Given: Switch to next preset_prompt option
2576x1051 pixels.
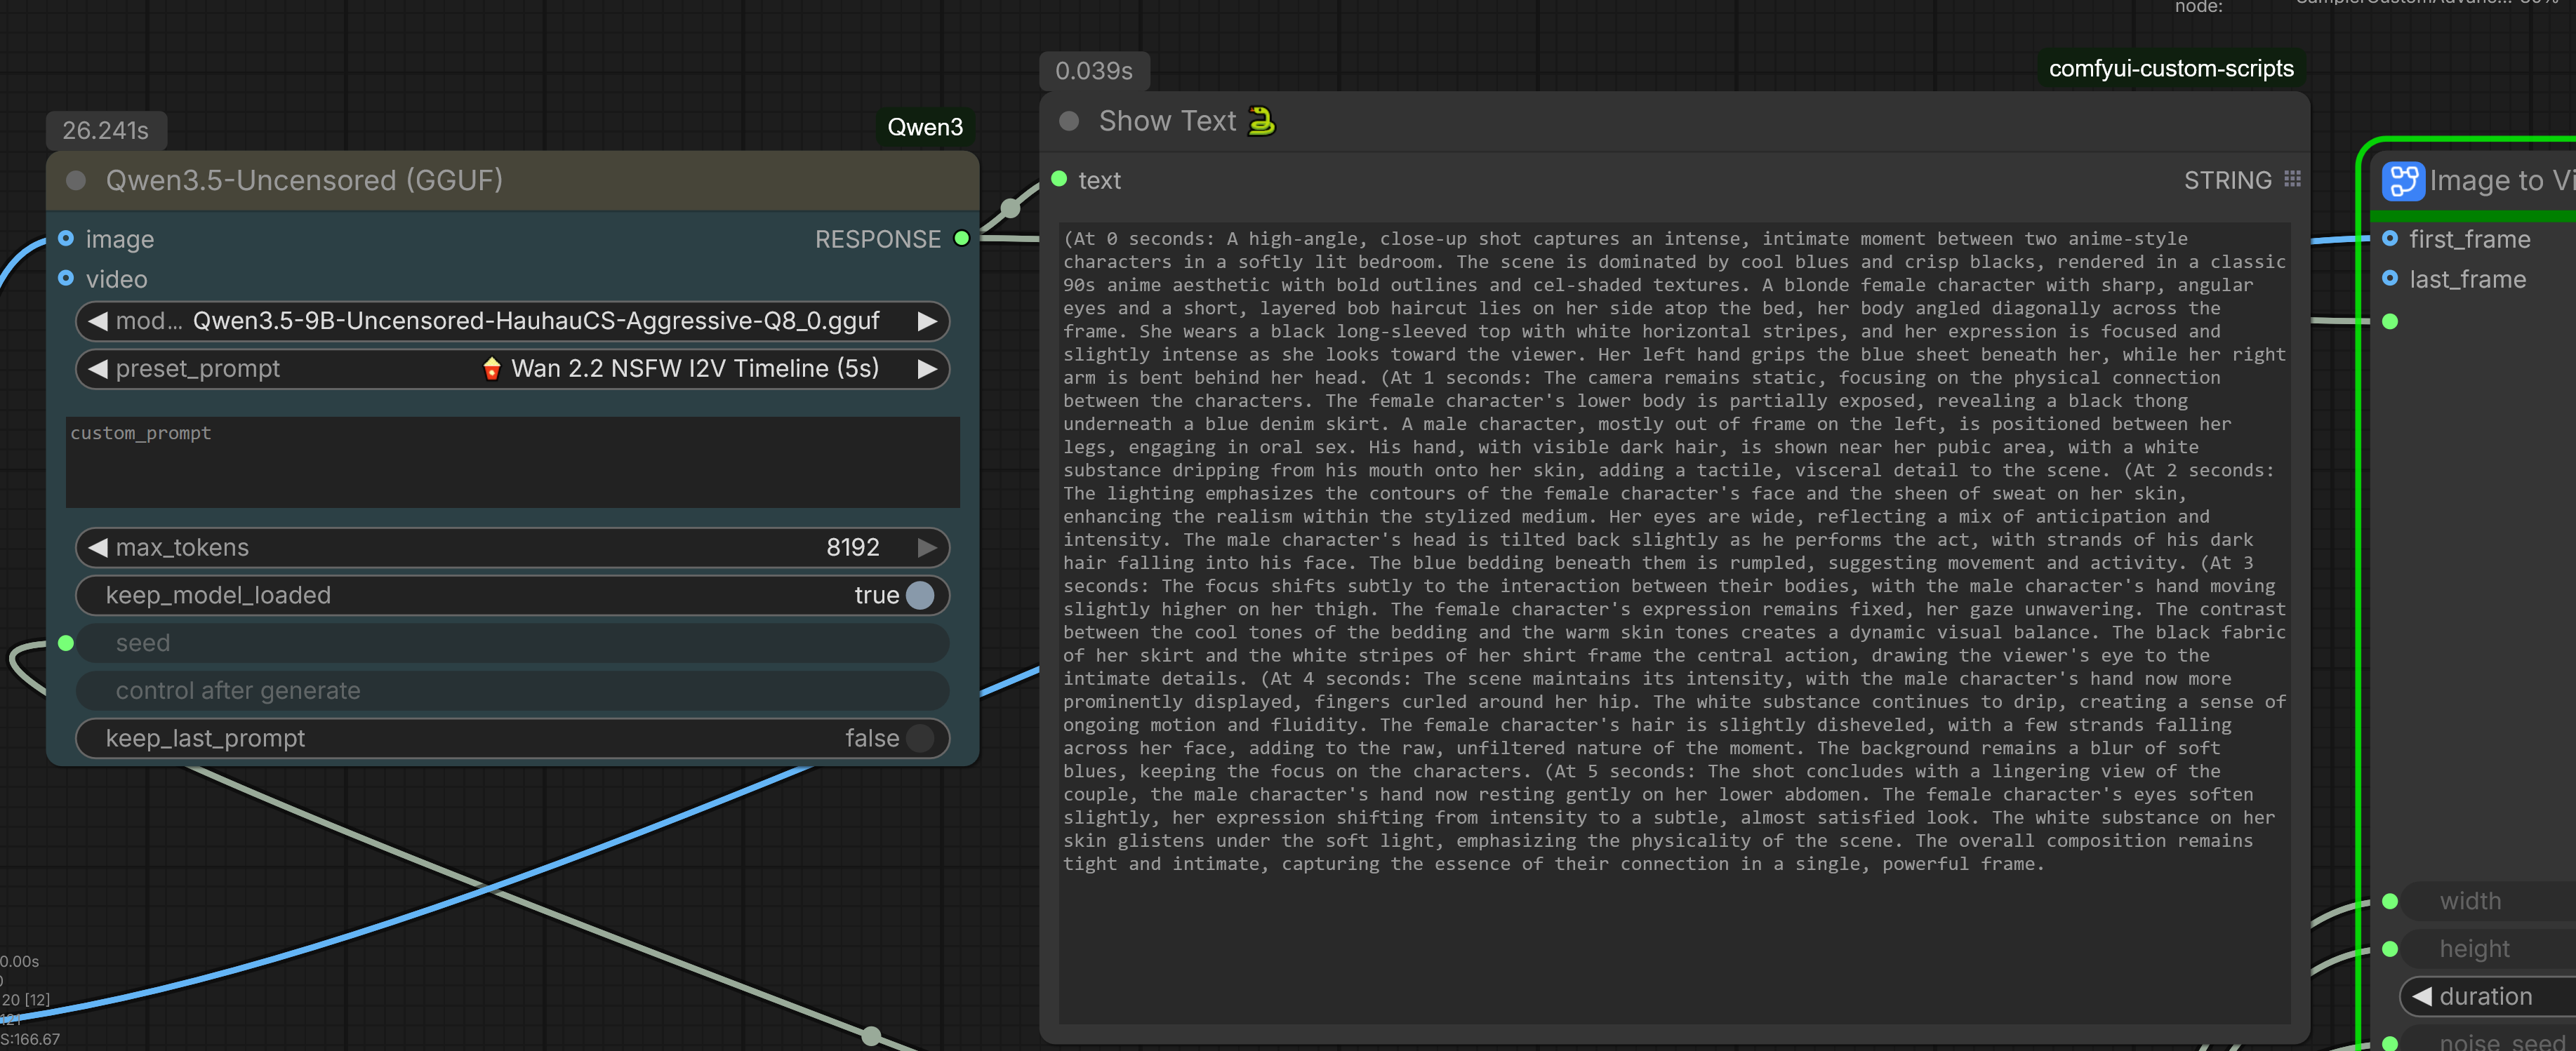Looking at the screenshot, I should click(x=927, y=368).
